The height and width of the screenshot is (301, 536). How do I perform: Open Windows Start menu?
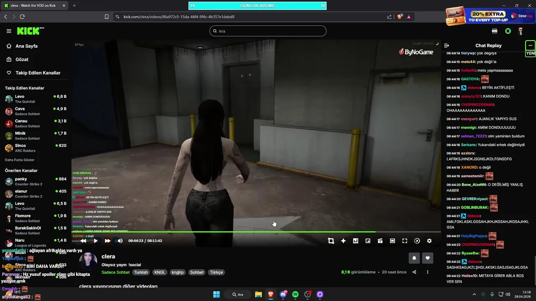point(216,294)
